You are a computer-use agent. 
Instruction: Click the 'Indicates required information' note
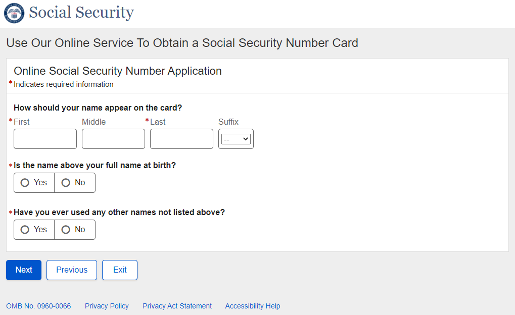63,84
